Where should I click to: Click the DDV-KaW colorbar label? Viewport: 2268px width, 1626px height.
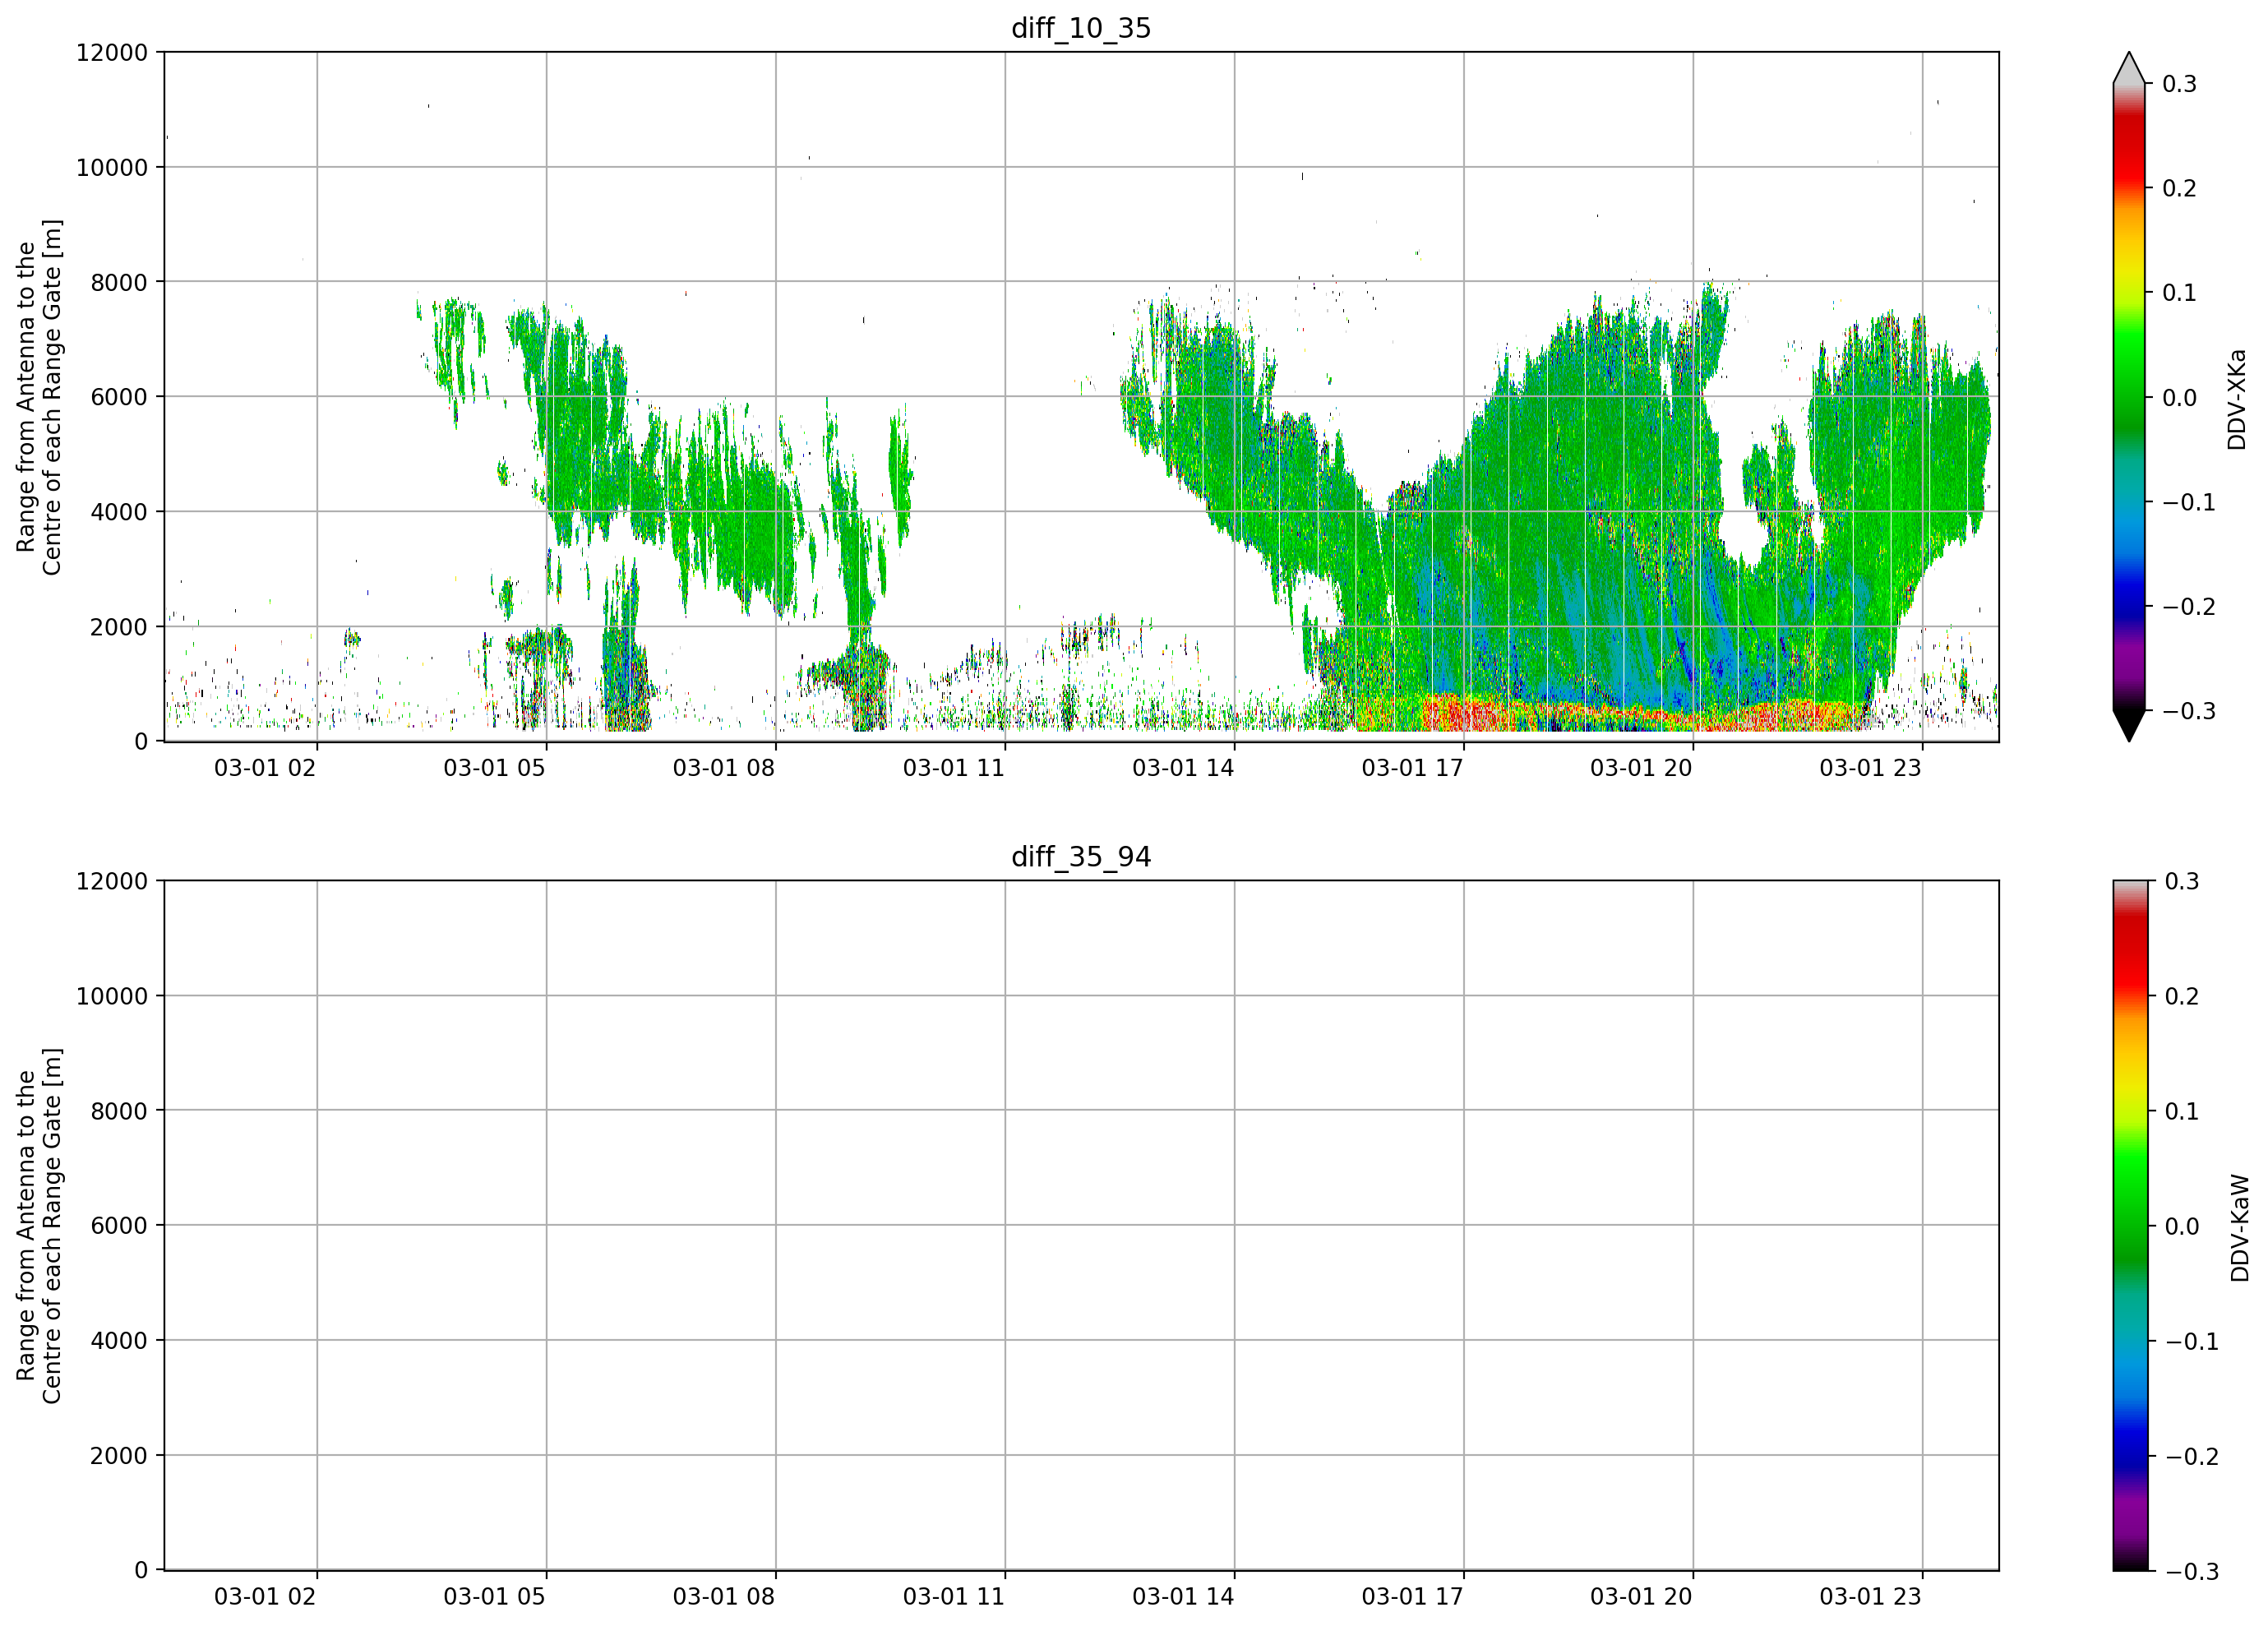coord(2240,1228)
